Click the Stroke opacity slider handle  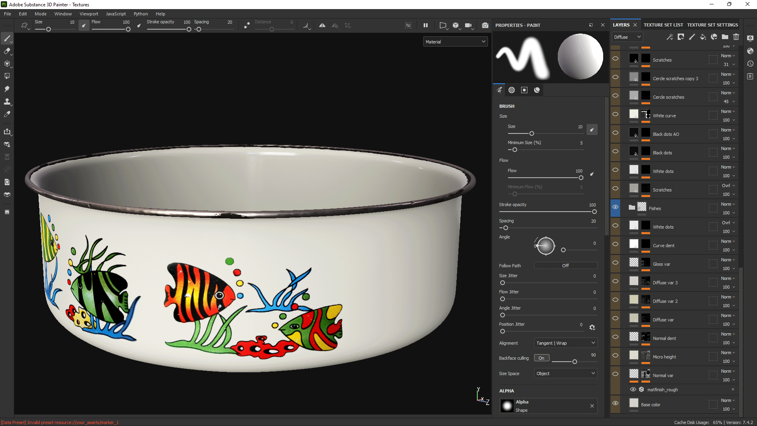(x=594, y=212)
